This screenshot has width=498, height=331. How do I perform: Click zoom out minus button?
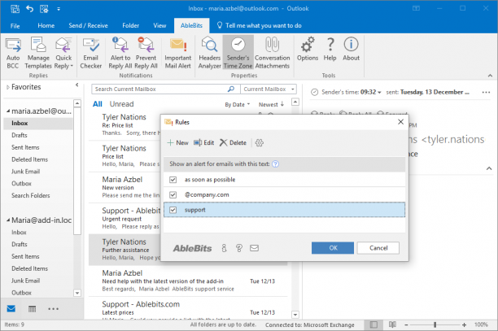406,324
